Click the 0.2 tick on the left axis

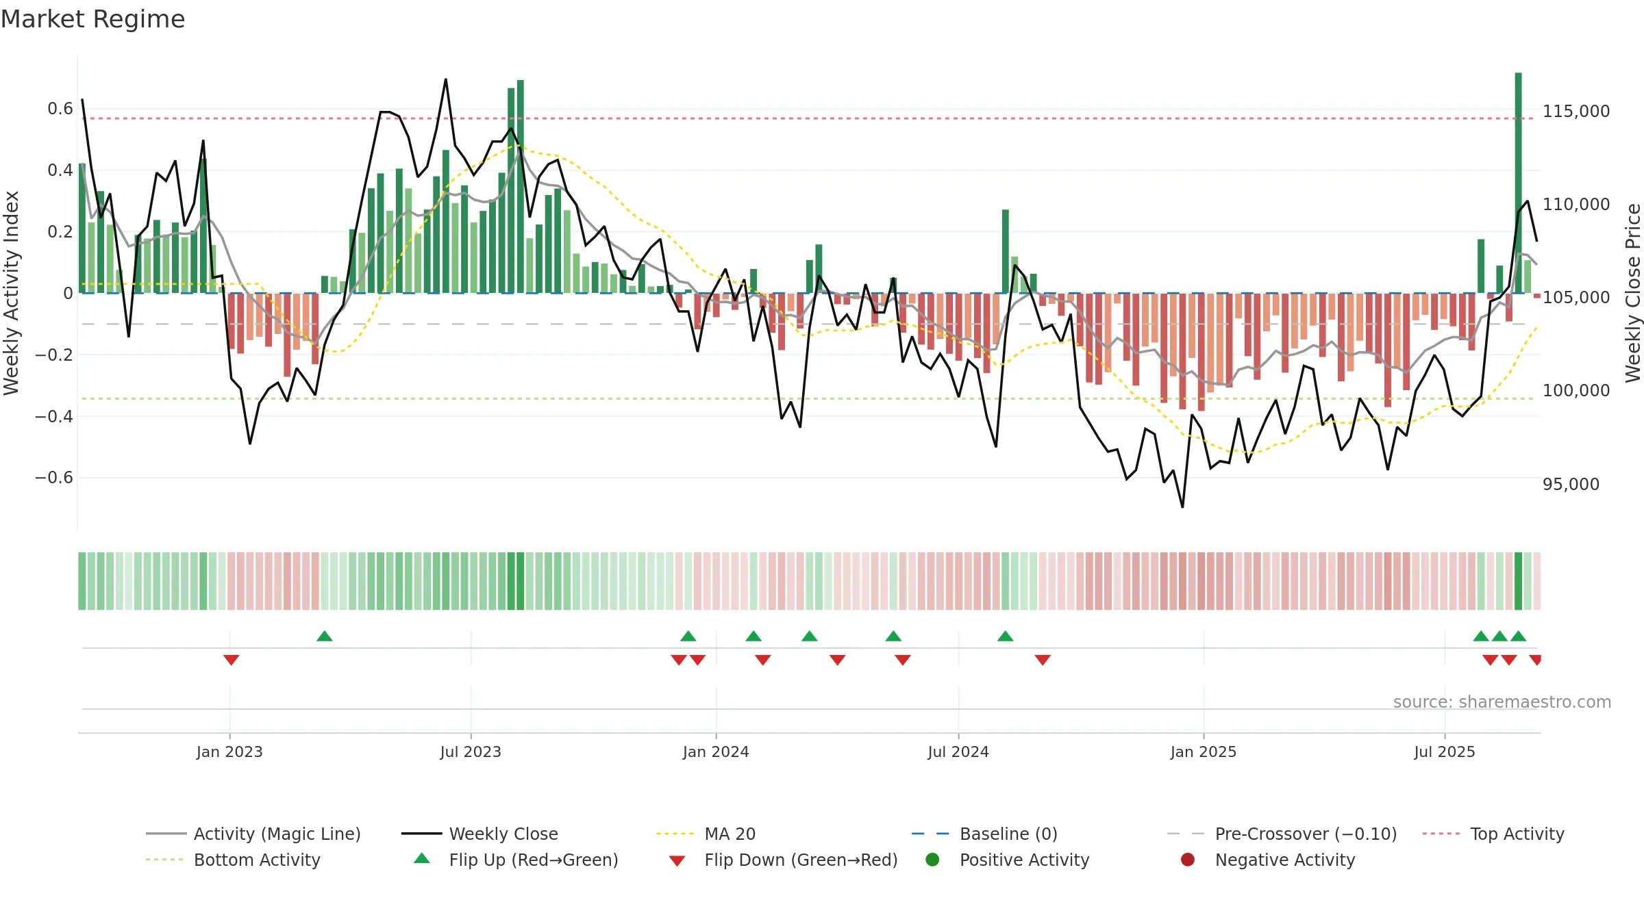60,232
